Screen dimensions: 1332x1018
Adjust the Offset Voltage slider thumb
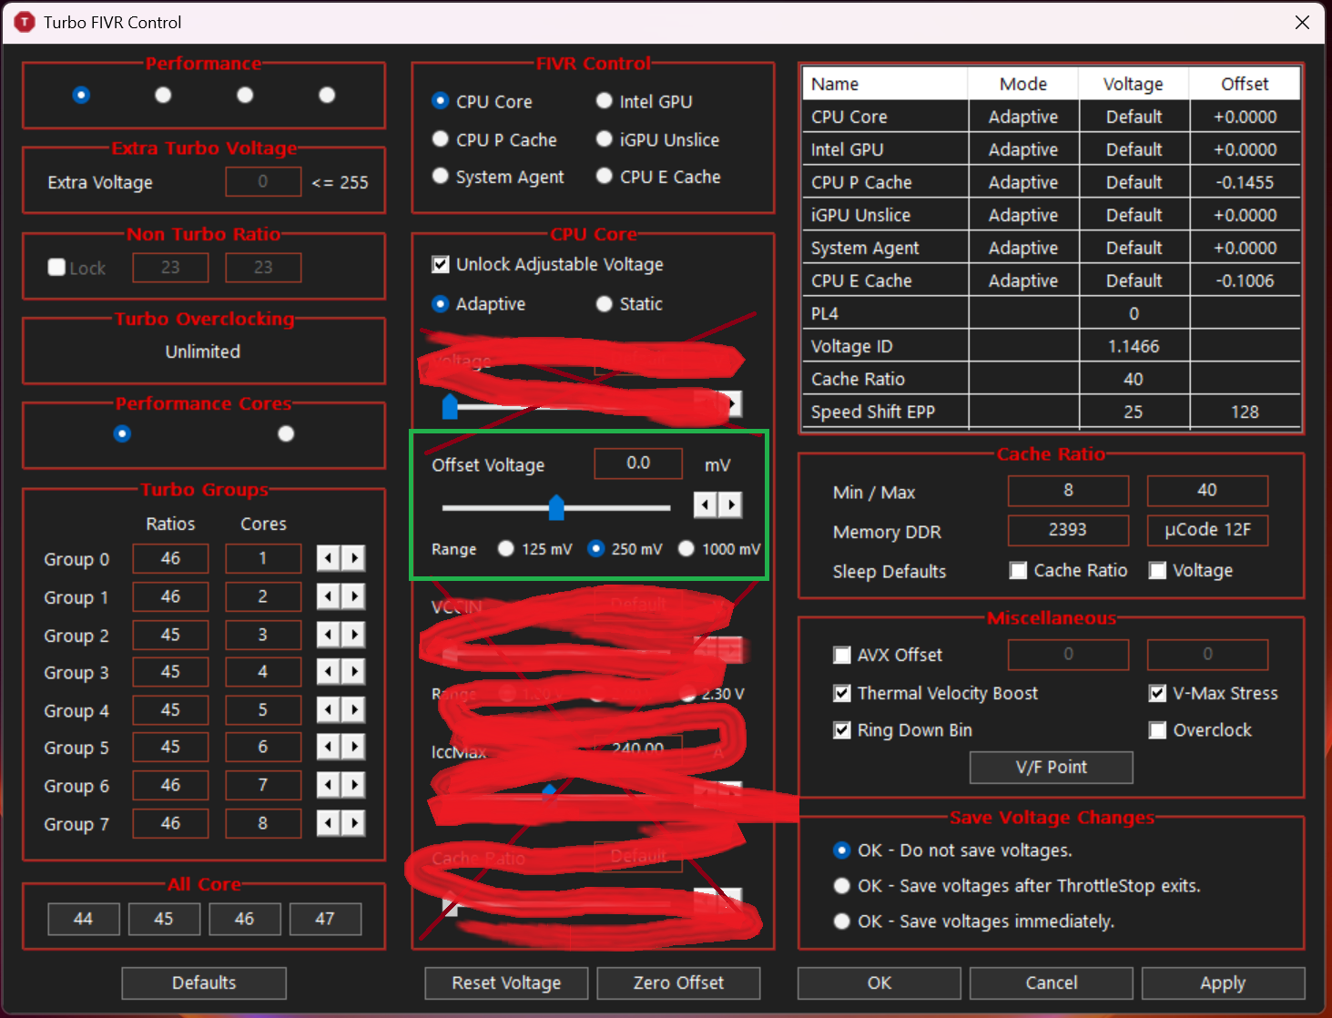pos(556,507)
